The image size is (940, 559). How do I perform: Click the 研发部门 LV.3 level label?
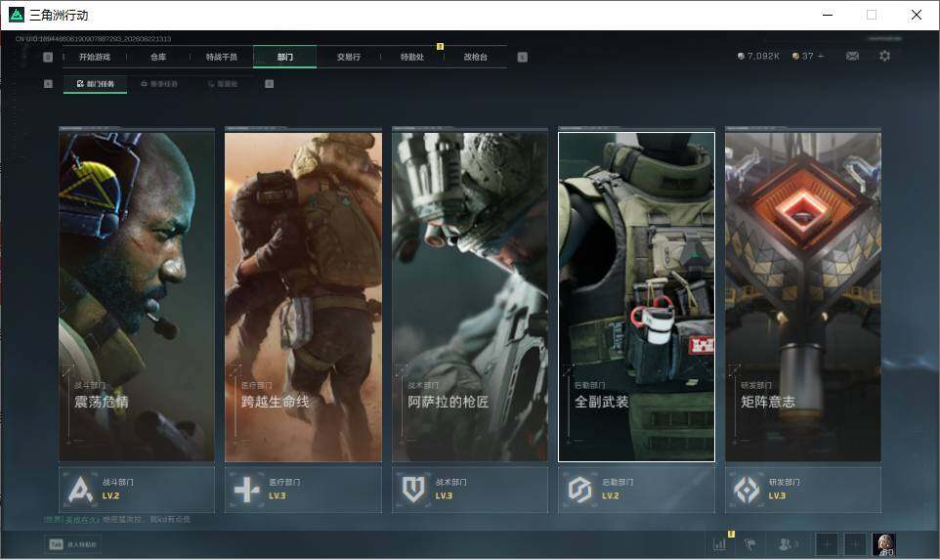click(777, 496)
